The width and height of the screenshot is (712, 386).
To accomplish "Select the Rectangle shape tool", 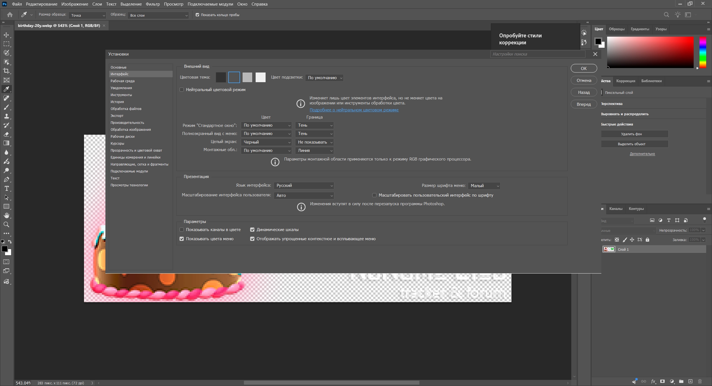I will tap(6, 206).
